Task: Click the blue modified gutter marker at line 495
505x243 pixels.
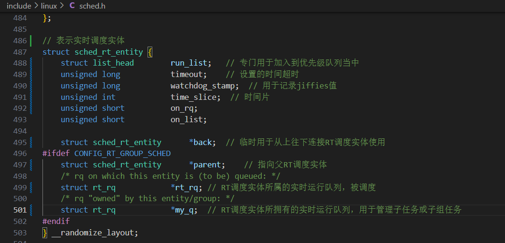Action: [x=31, y=142]
